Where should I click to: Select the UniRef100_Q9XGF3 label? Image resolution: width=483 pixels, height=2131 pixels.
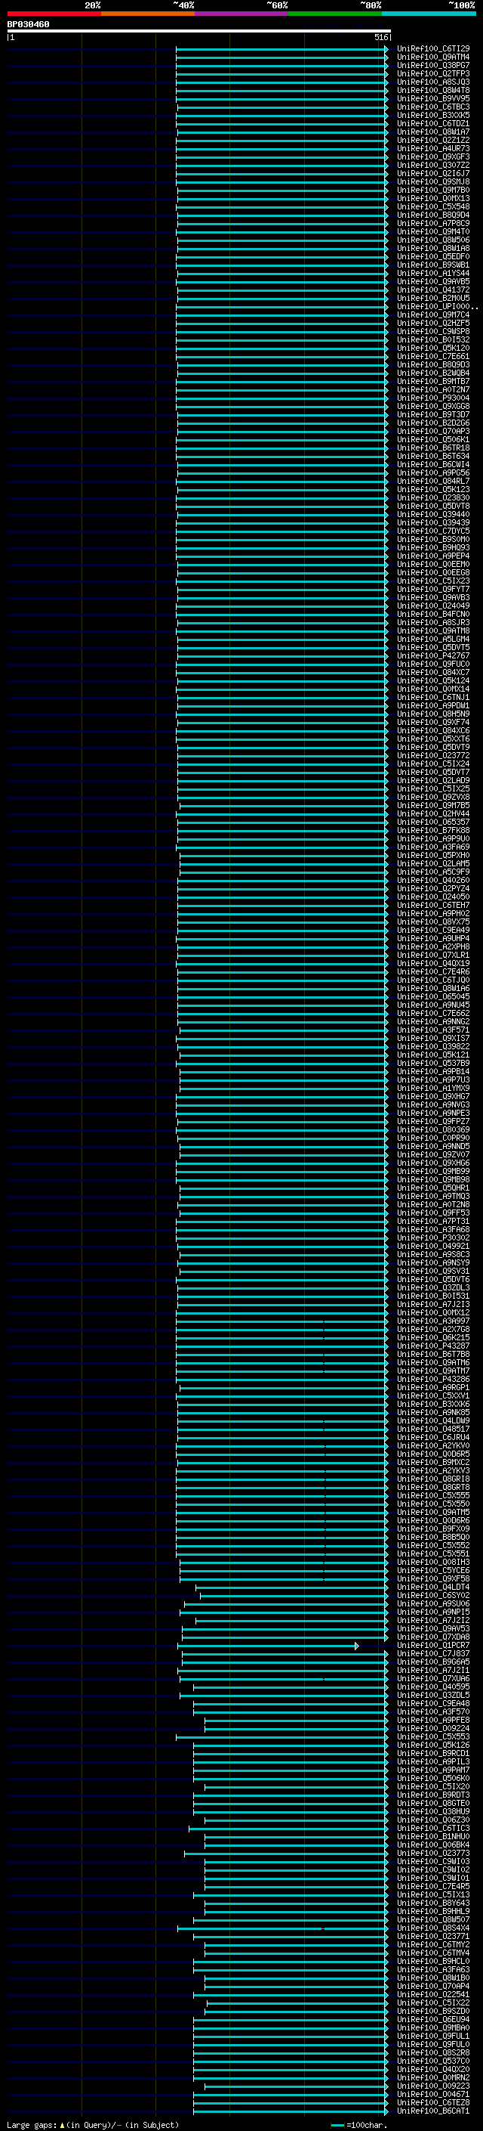click(433, 157)
